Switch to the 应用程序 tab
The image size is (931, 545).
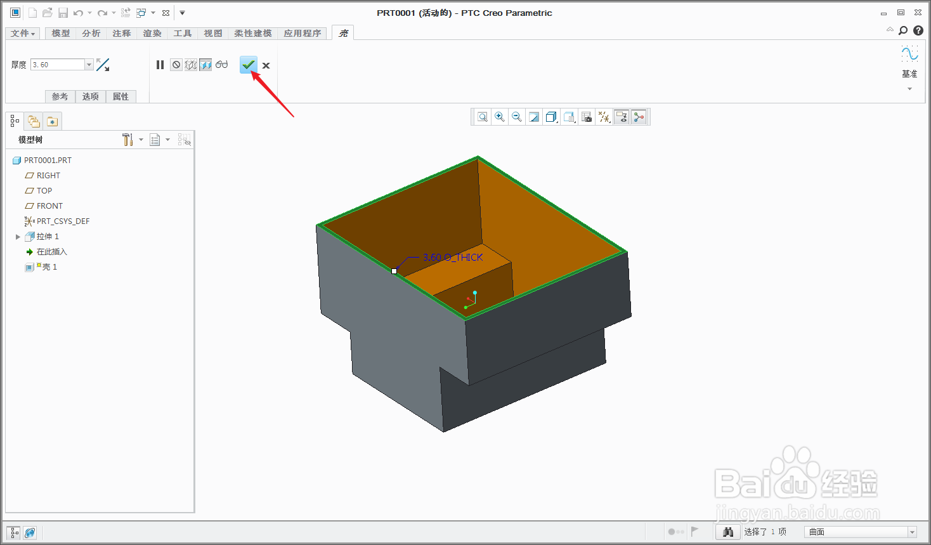303,33
